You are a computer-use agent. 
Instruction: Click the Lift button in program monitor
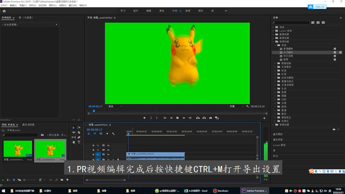click(198, 118)
